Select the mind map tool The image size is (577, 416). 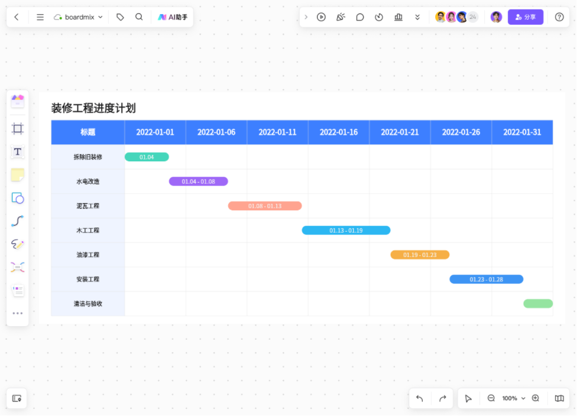(x=18, y=268)
